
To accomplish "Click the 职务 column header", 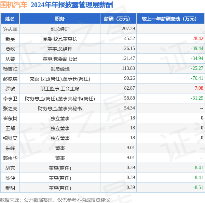I will 60,19.
